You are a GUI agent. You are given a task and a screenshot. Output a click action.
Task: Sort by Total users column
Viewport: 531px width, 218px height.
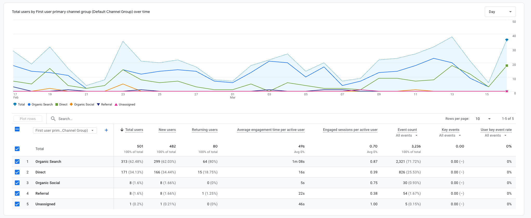tap(134, 130)
